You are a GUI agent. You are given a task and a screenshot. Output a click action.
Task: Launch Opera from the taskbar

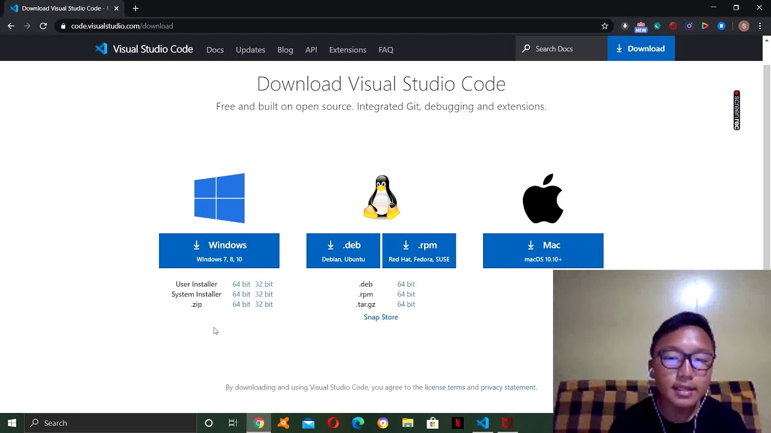pyautogui.click(x=333, y=423)
